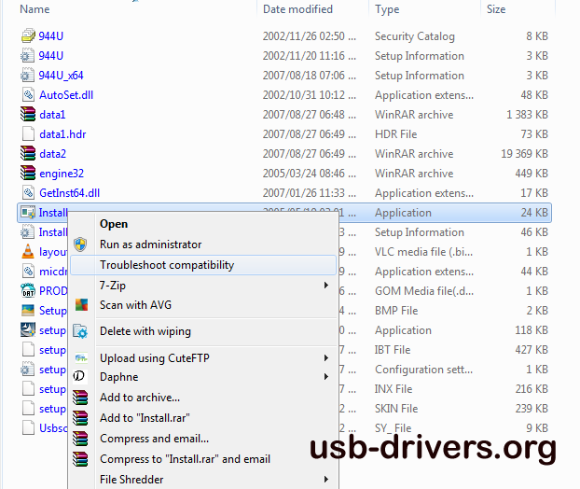
Task: Sort by the Date modified column header
Action: click(297, 9)
